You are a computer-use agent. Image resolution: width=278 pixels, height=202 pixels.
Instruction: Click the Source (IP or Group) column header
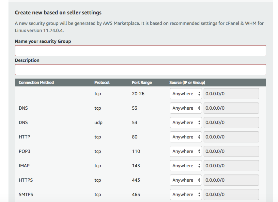188,83
